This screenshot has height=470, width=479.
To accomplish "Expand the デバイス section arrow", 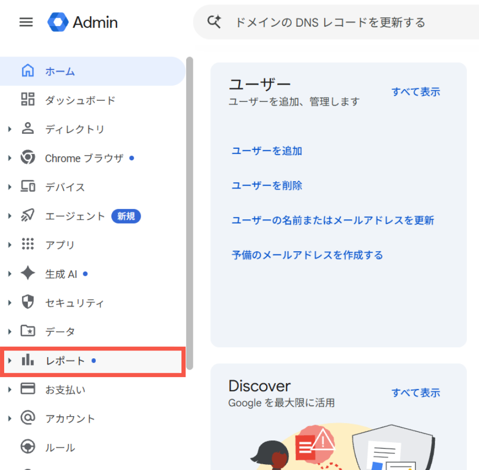I will pyautogui.click(x=10, y=187).
